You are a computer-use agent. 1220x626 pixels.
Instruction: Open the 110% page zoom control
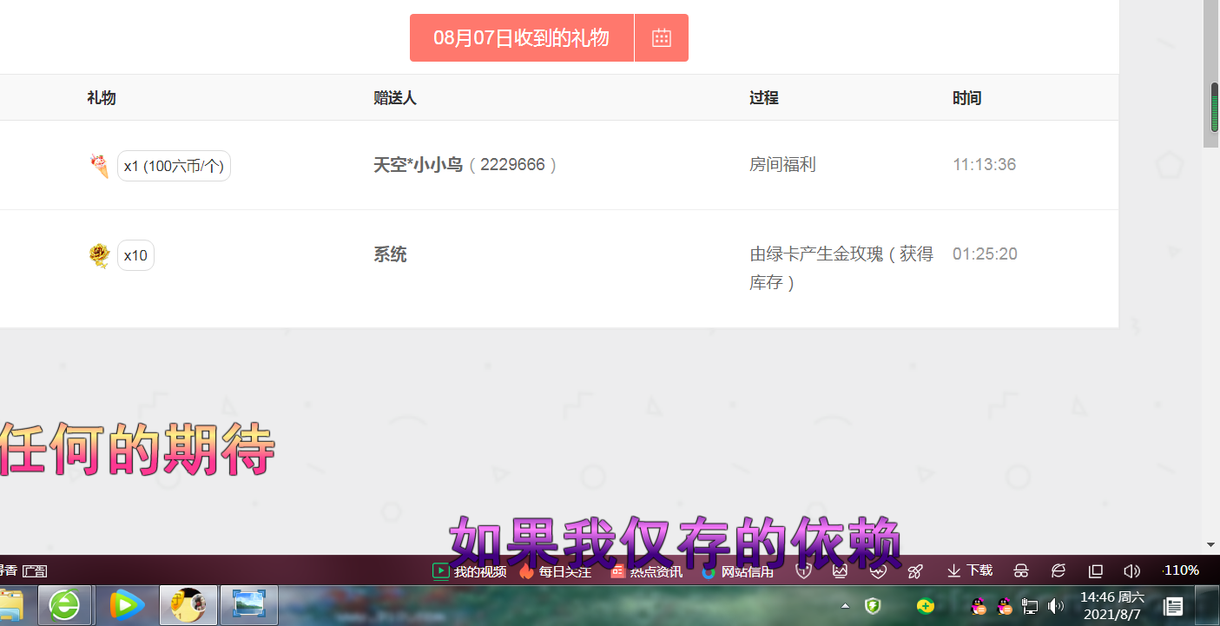click(1181, 570)
